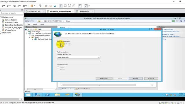Cancel the Add FTP Site wizard
Viewport: 185px width, 104px height.
point(151,79)
